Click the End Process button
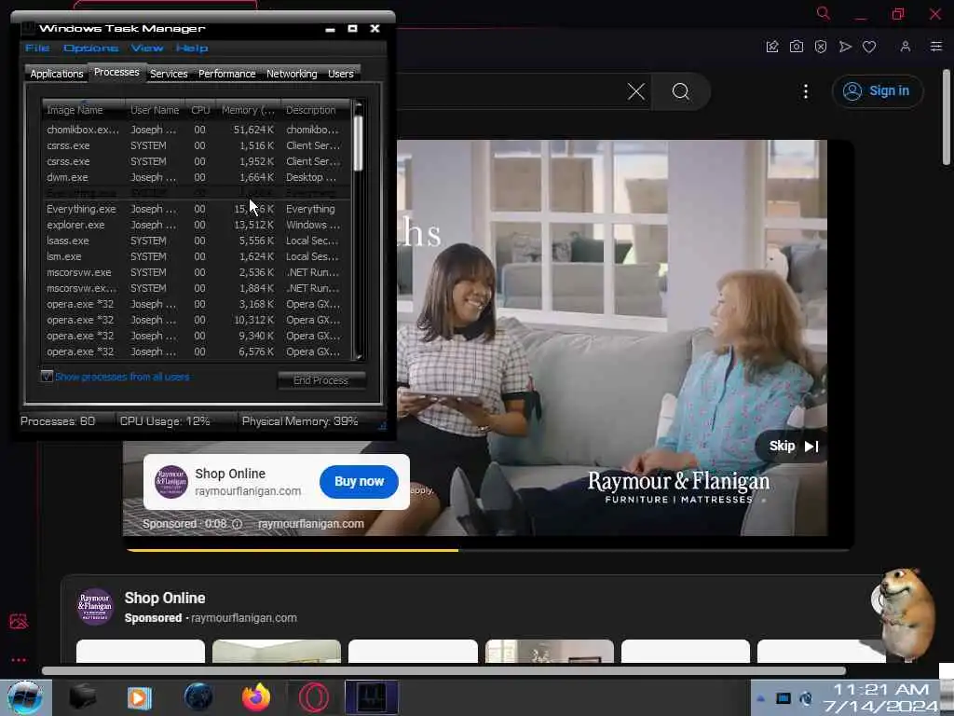 click(x=321, y=380)
